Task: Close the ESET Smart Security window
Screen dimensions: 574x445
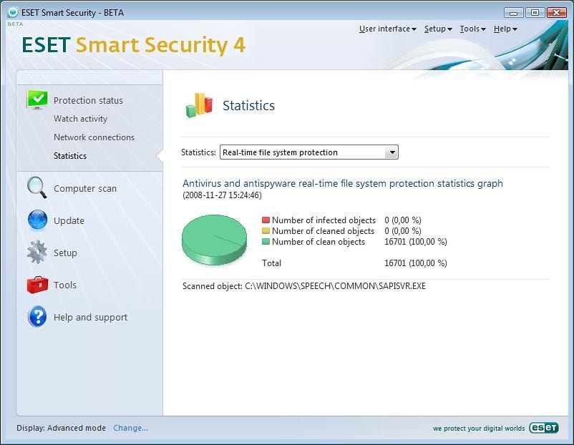Action: 556,13
